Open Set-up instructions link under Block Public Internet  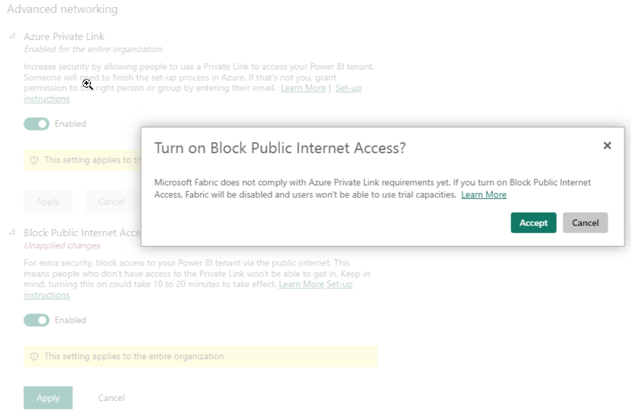[339, 284]
